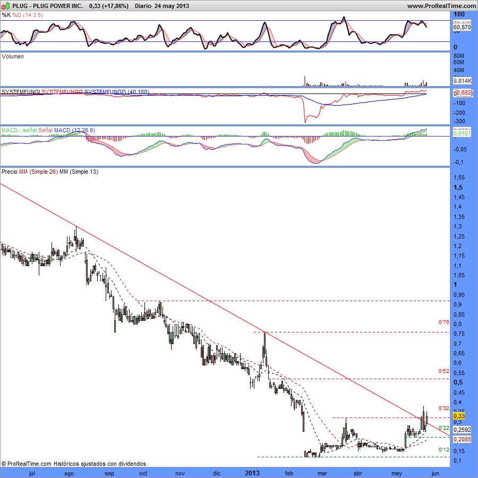
Task: Click the red 0,2085 price tag
Action: pos(463,439)
